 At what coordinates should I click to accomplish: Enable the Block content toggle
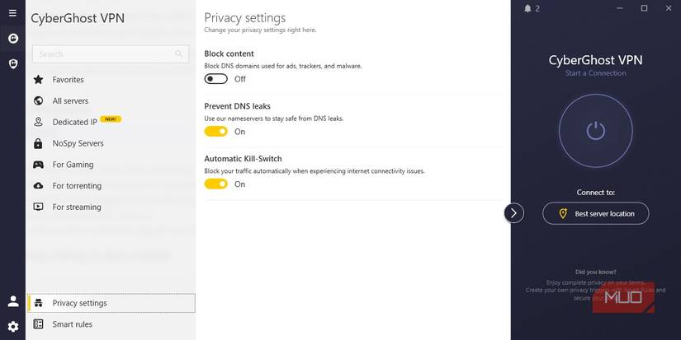(216, 79)
